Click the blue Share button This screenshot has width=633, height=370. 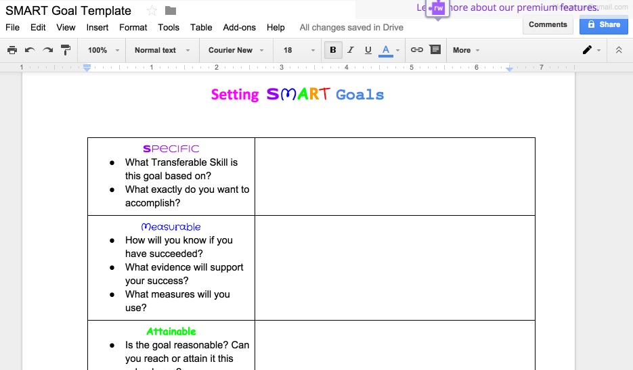(603, 24)
